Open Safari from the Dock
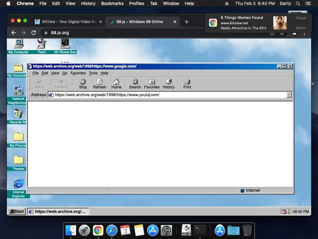Screen dimensions: 318x239 (112, 231)
